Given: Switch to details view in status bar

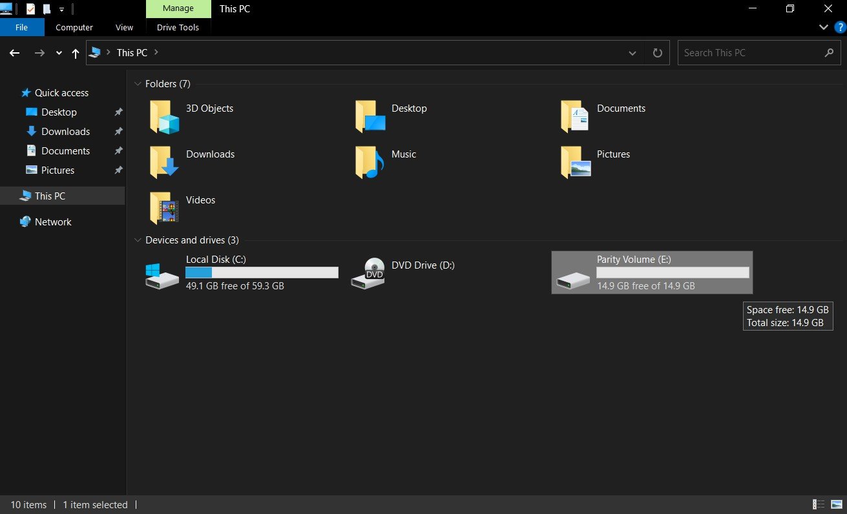Looking at the screenshot, I should click(819, 504).
